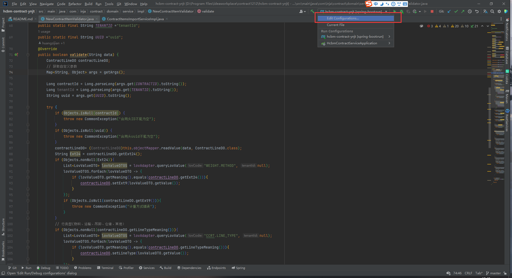Open the Problems tool window
Viewport: 512px width, 278px height.
83,268
